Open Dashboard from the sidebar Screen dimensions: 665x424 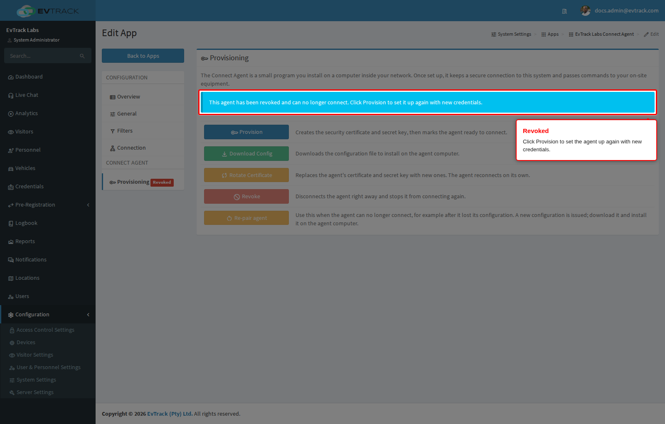pyautogui.click(x=48, y=77)
